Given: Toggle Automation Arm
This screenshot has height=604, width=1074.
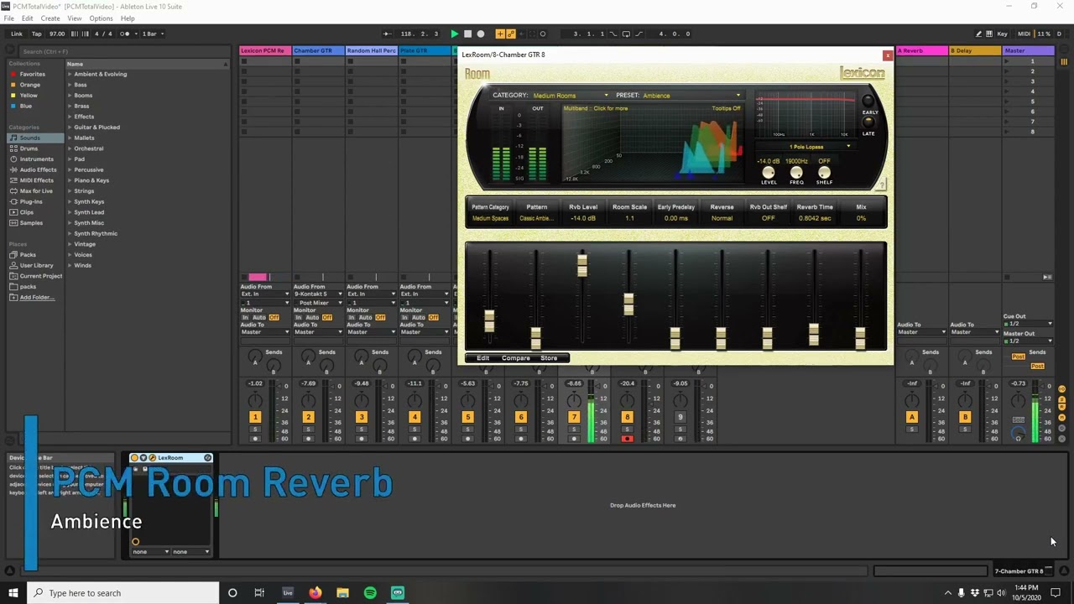Looking at the screenshot, I should 511,34.
